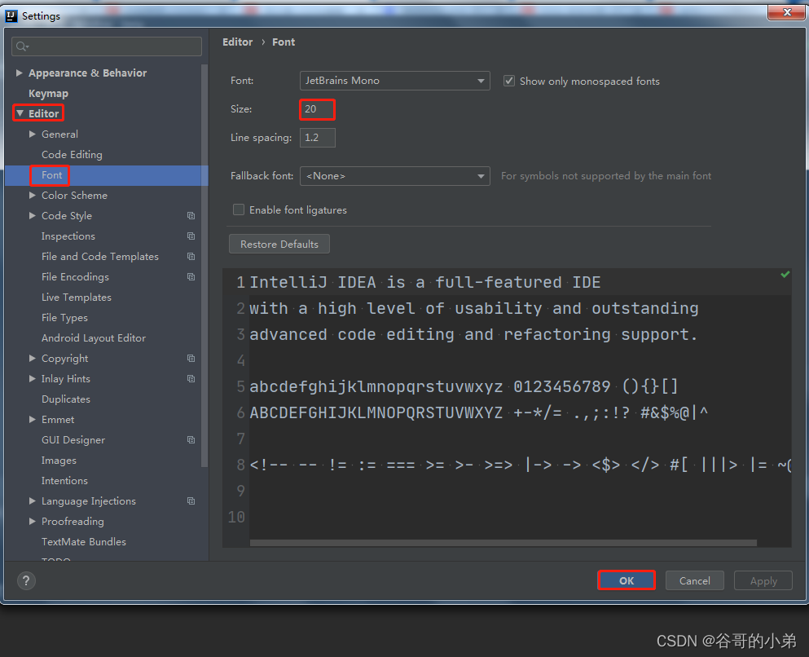Open Images settings page

pyautogui.click(x=59, y=461)
